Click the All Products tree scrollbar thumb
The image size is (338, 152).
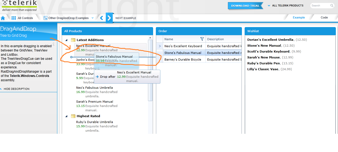(x=150, y=70)
